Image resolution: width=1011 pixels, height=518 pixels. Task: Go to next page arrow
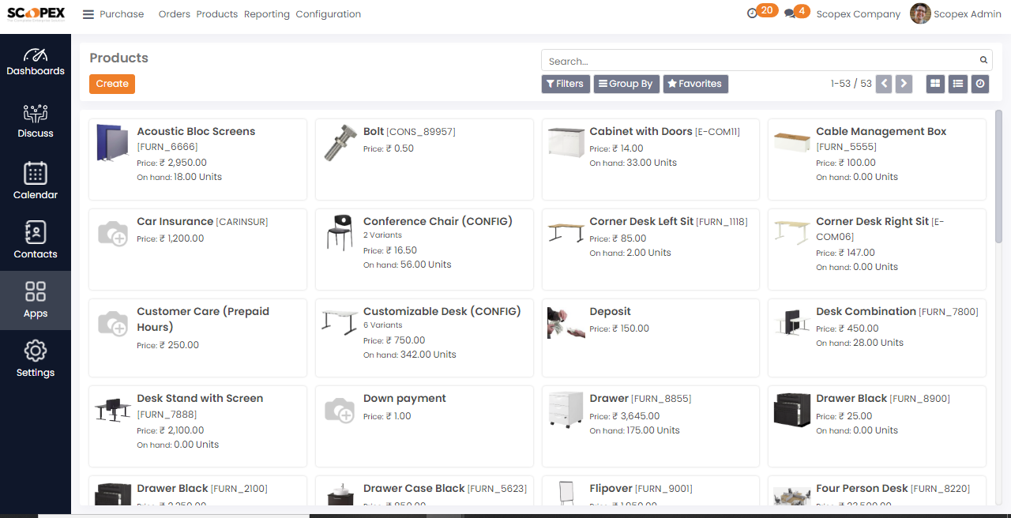[x=904, y=84]
